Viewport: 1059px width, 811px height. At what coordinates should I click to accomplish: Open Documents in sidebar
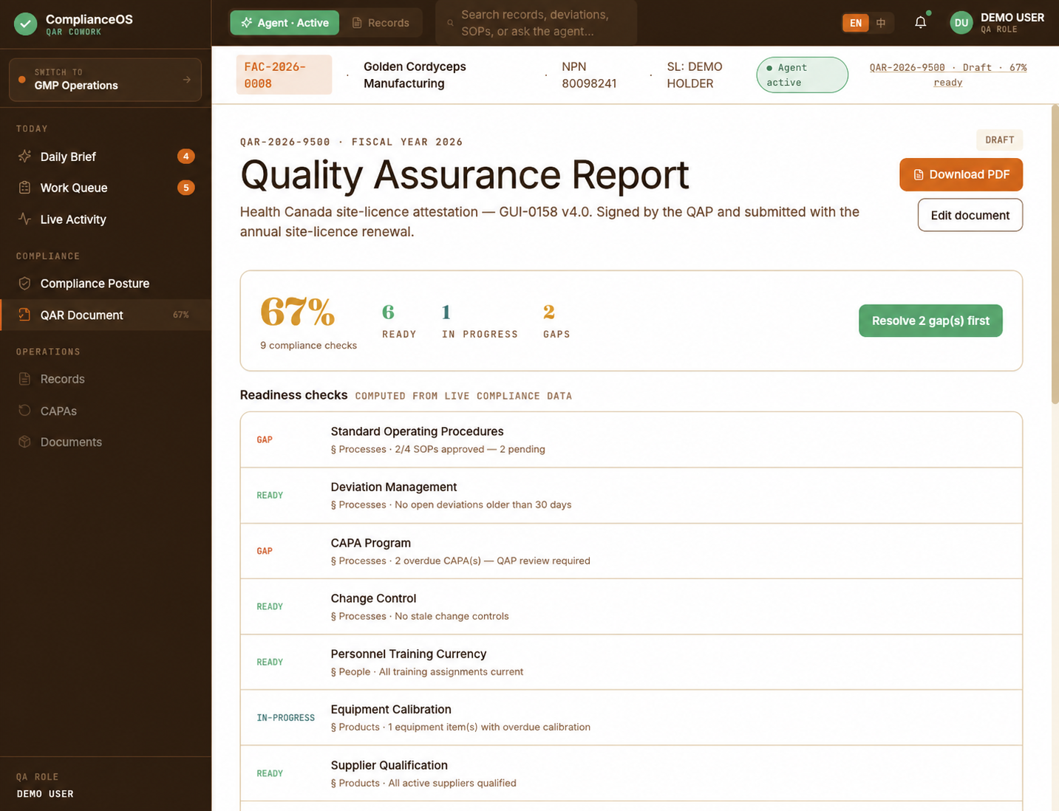[x=106, y=442]
